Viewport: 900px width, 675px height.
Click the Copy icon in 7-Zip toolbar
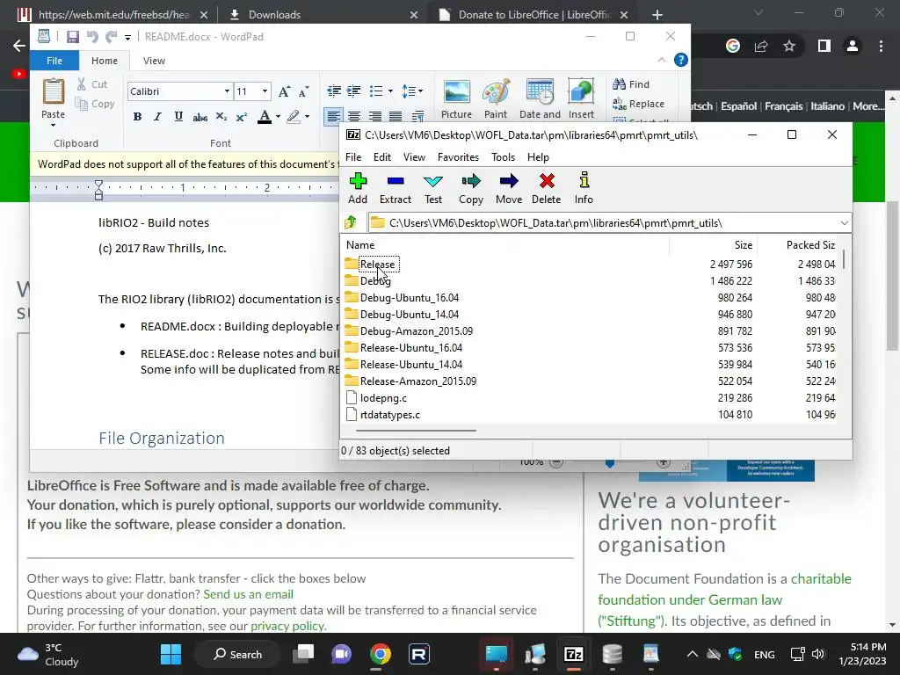471,188
